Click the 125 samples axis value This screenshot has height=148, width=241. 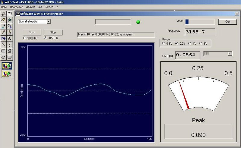click(149, 139)
